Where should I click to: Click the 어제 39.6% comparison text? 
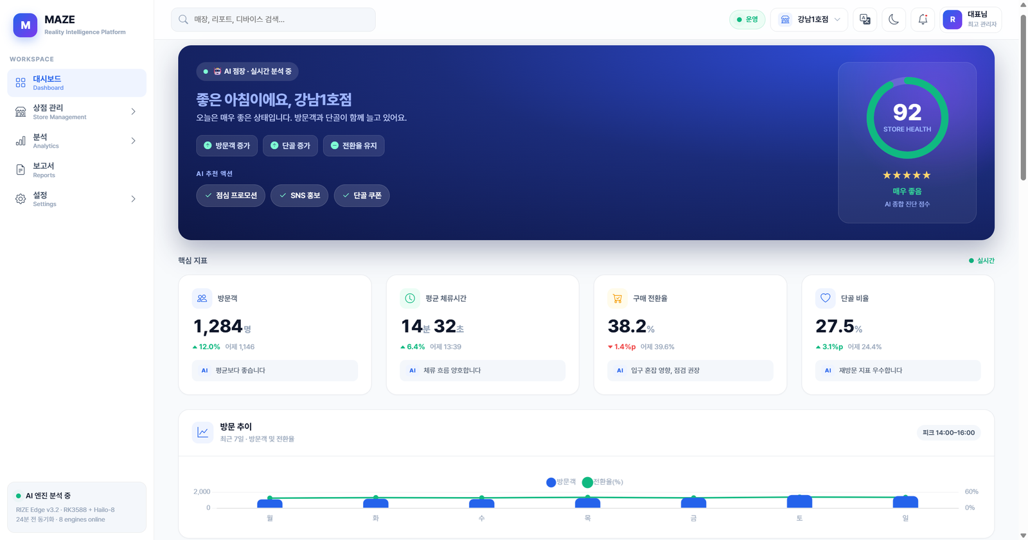[657, 347]
